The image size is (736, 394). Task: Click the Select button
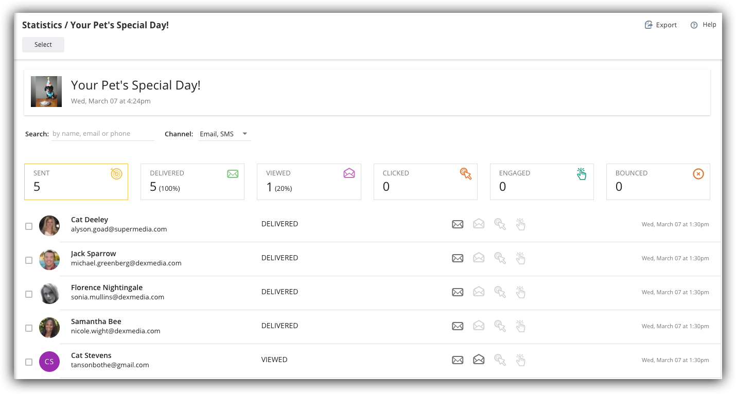point(43,45)
